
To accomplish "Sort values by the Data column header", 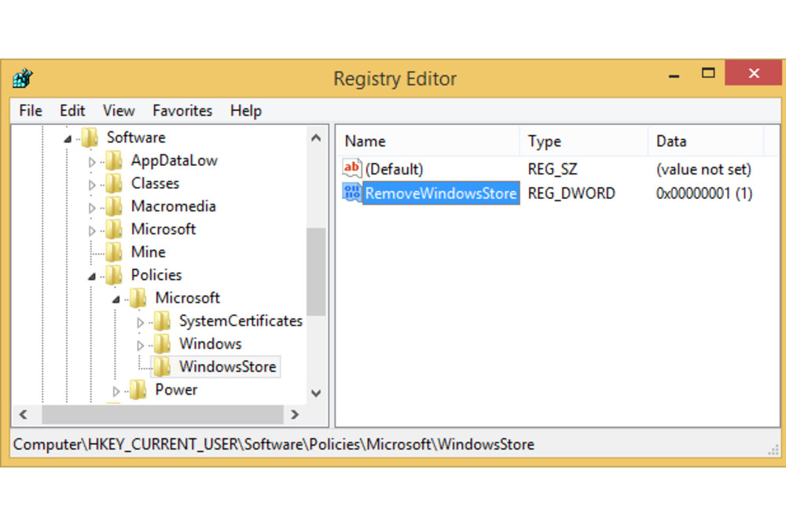I will point(707,142).
